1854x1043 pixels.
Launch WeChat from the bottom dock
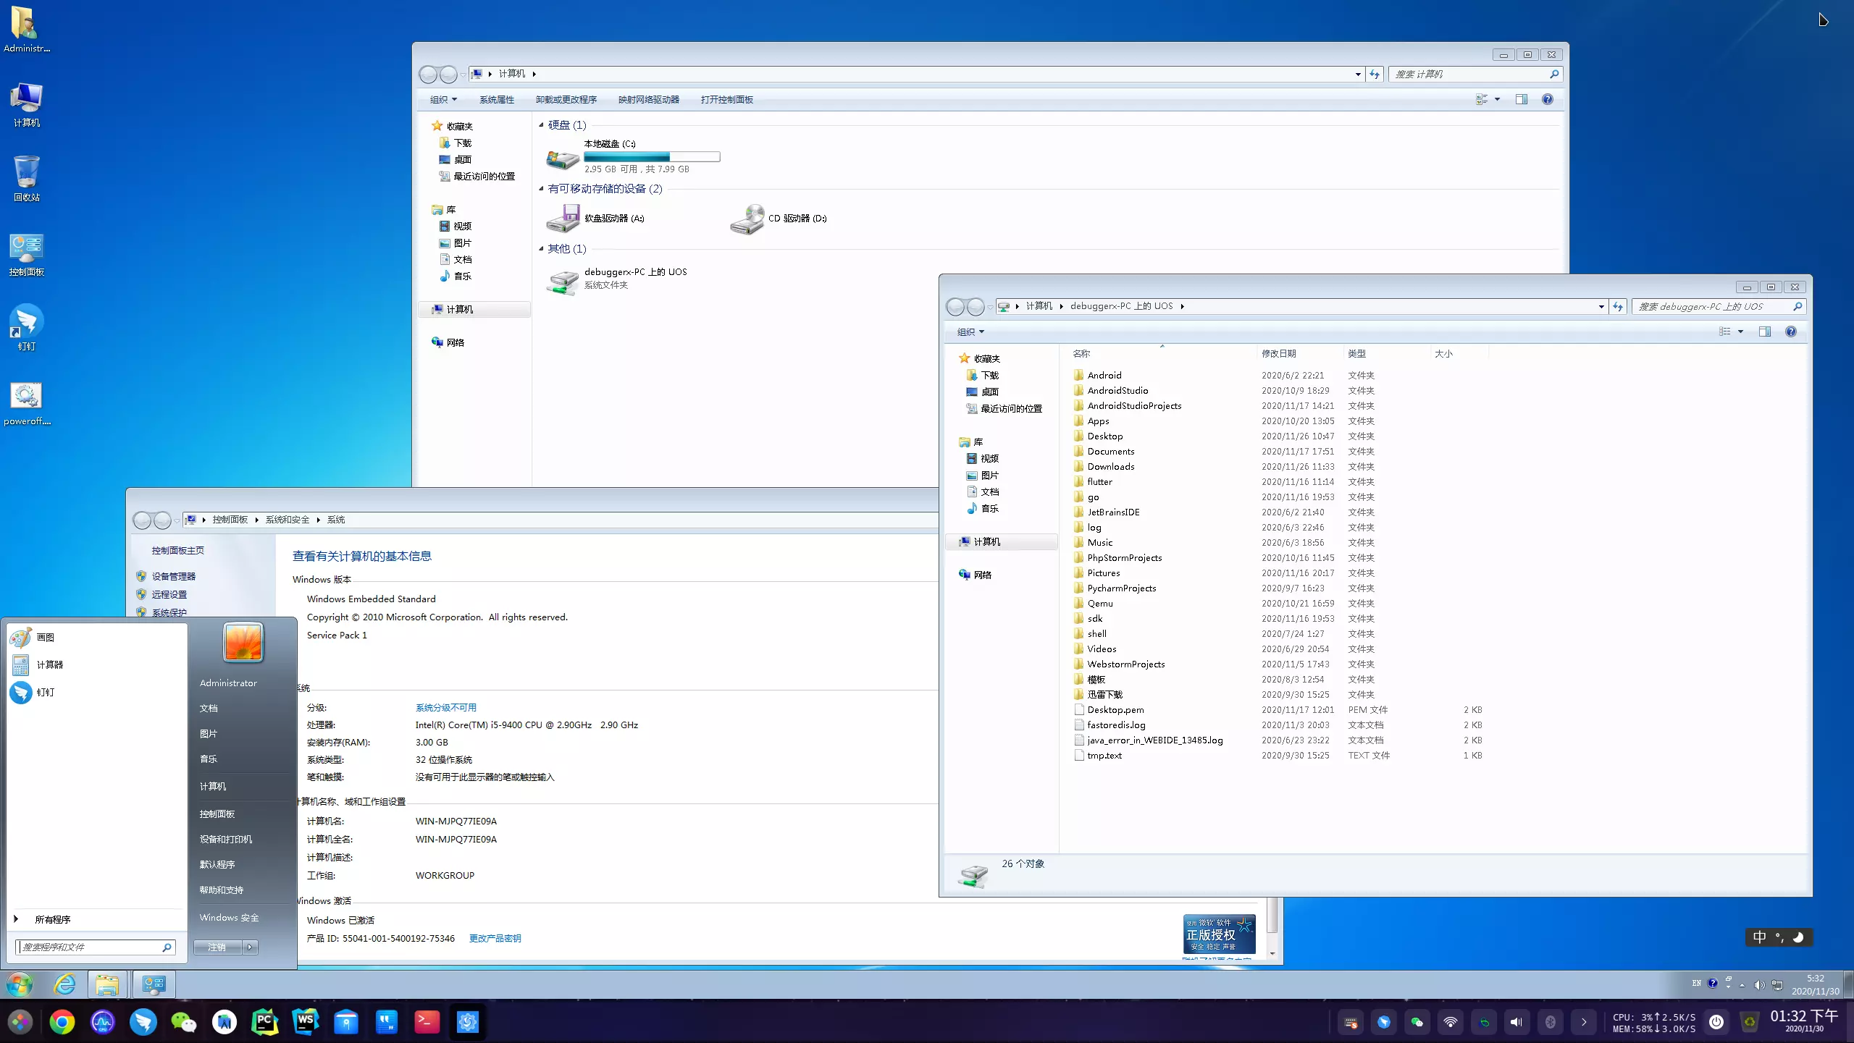point(183,1022)
